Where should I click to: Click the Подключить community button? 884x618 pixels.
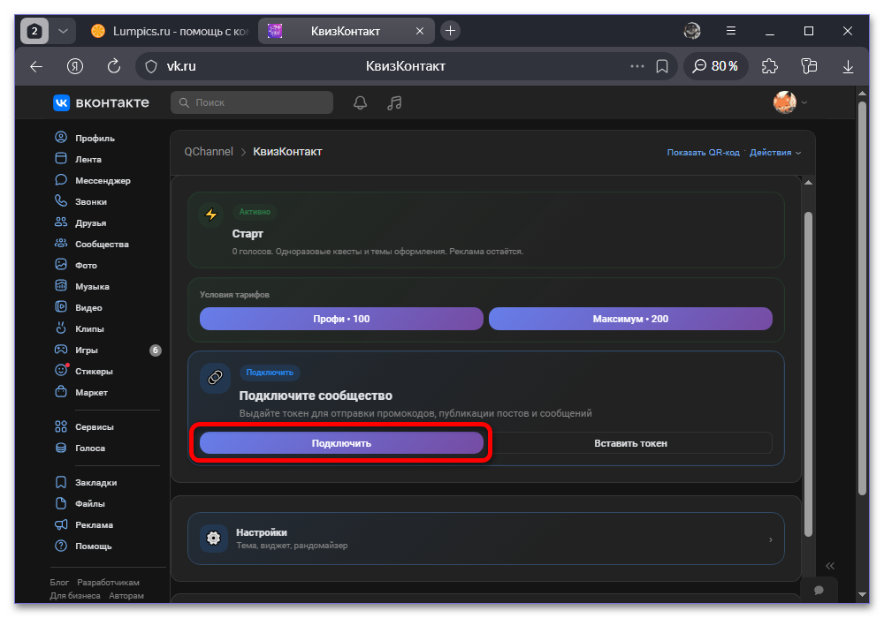pyautogui.click(x=341, y=443)
